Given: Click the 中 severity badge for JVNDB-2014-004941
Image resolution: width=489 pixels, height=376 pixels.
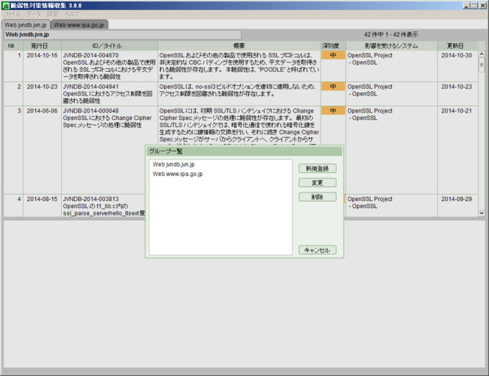Looking at the screenshot, I should 333,86.
